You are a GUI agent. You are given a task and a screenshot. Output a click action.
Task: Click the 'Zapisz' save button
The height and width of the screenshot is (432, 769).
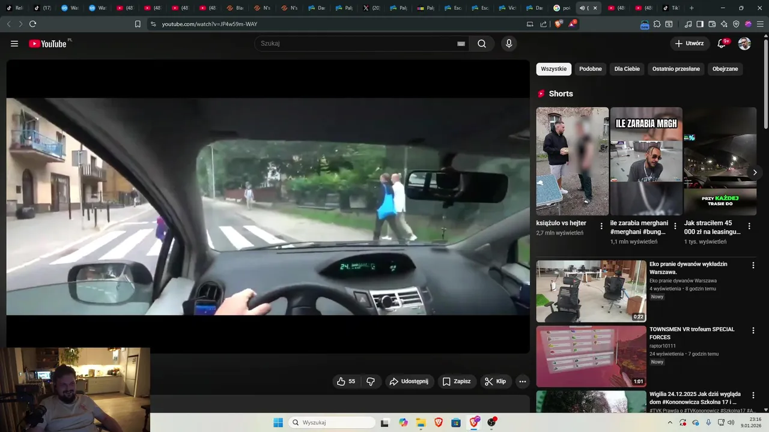coord(457,381)
